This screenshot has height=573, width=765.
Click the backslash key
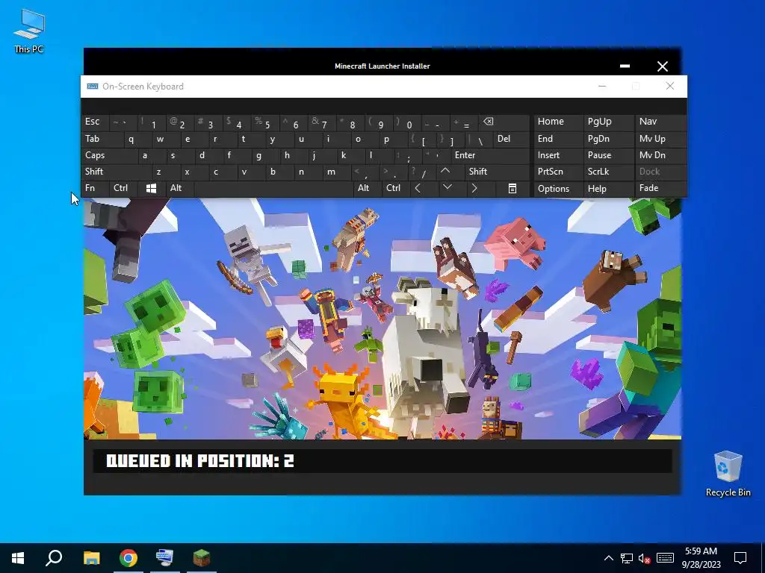click(x=479, y=139)
